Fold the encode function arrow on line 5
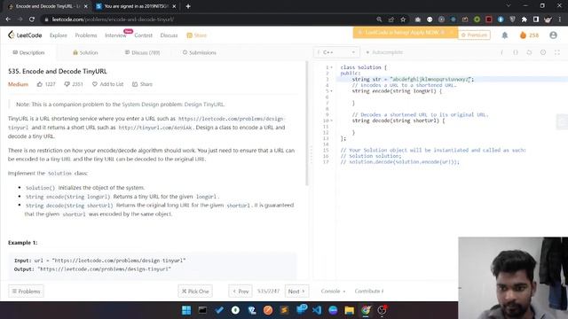The width and height of the screenshot is (568, 319). (x=331, y=91)
